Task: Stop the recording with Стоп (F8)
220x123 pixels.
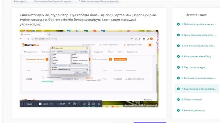Action: (46, 104)
